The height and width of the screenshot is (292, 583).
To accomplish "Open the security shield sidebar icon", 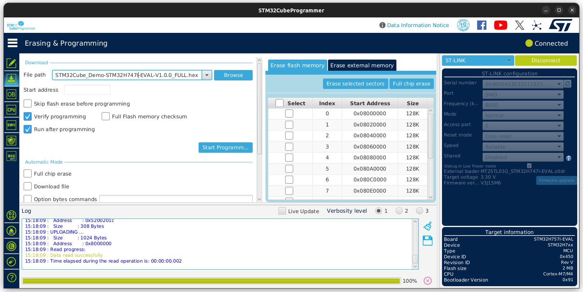I will click(11, 140).
